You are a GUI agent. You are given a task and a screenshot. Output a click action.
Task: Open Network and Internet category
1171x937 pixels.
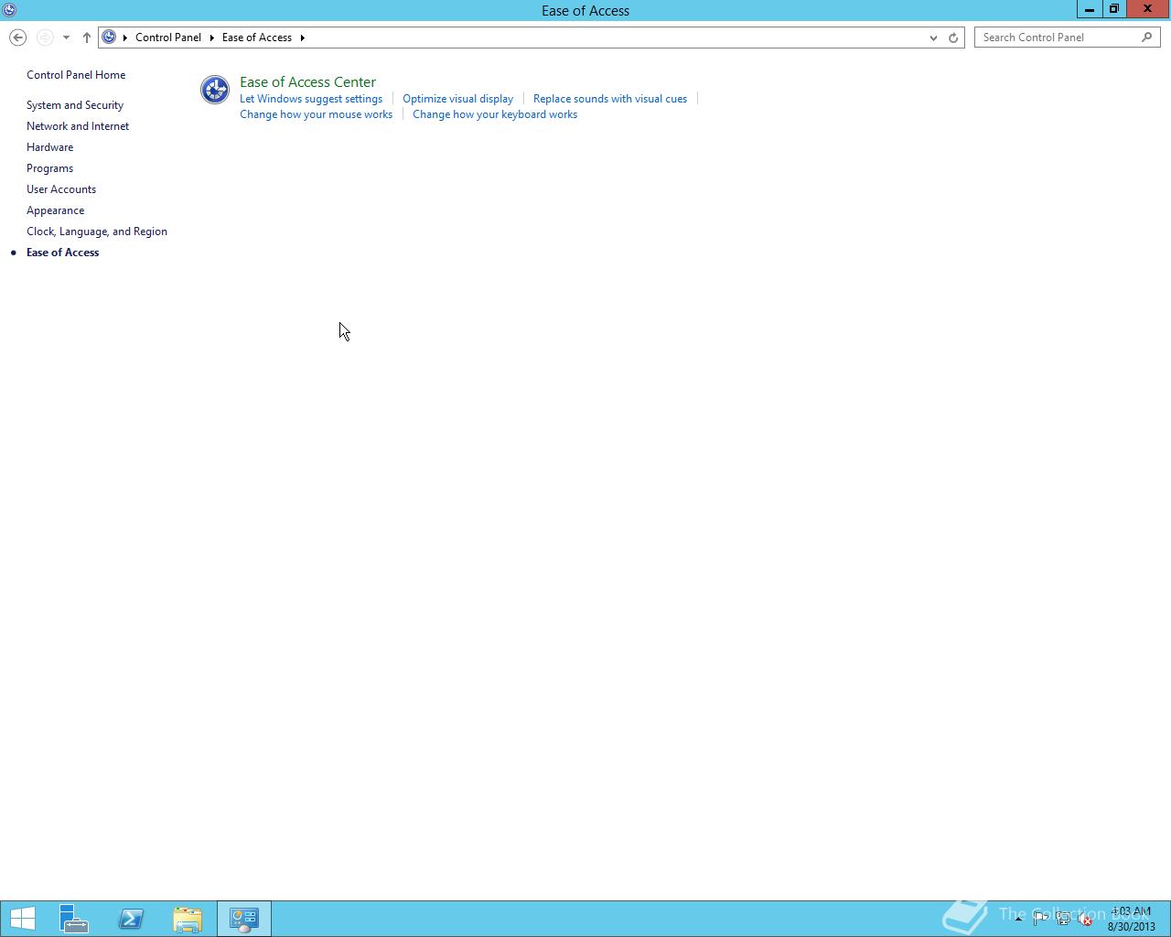point(78,126)
